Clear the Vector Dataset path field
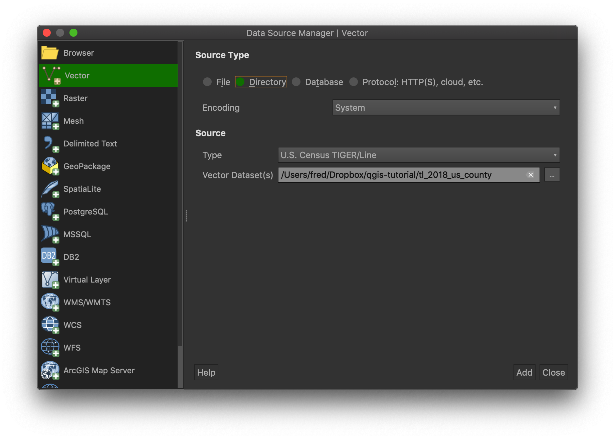Viewport: 615px width, 439px height. 530,175
